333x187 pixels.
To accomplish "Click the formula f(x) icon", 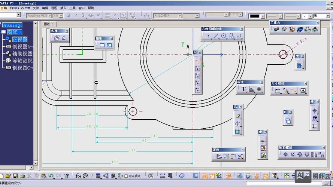I will 78,176.
